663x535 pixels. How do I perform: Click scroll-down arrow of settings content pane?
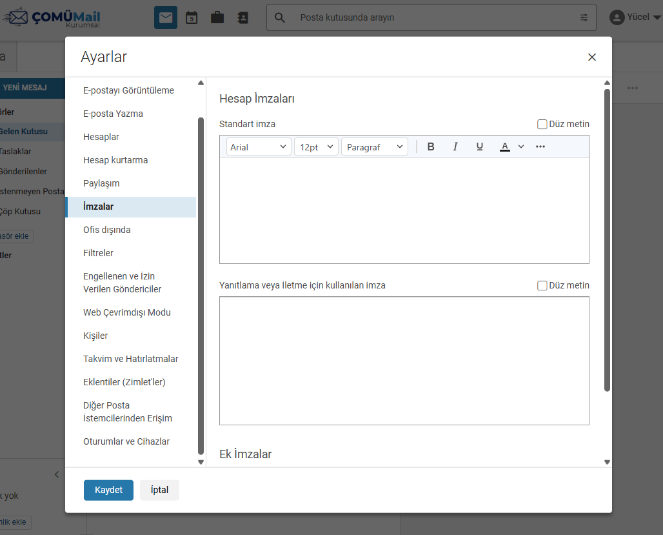click(607, 462)
